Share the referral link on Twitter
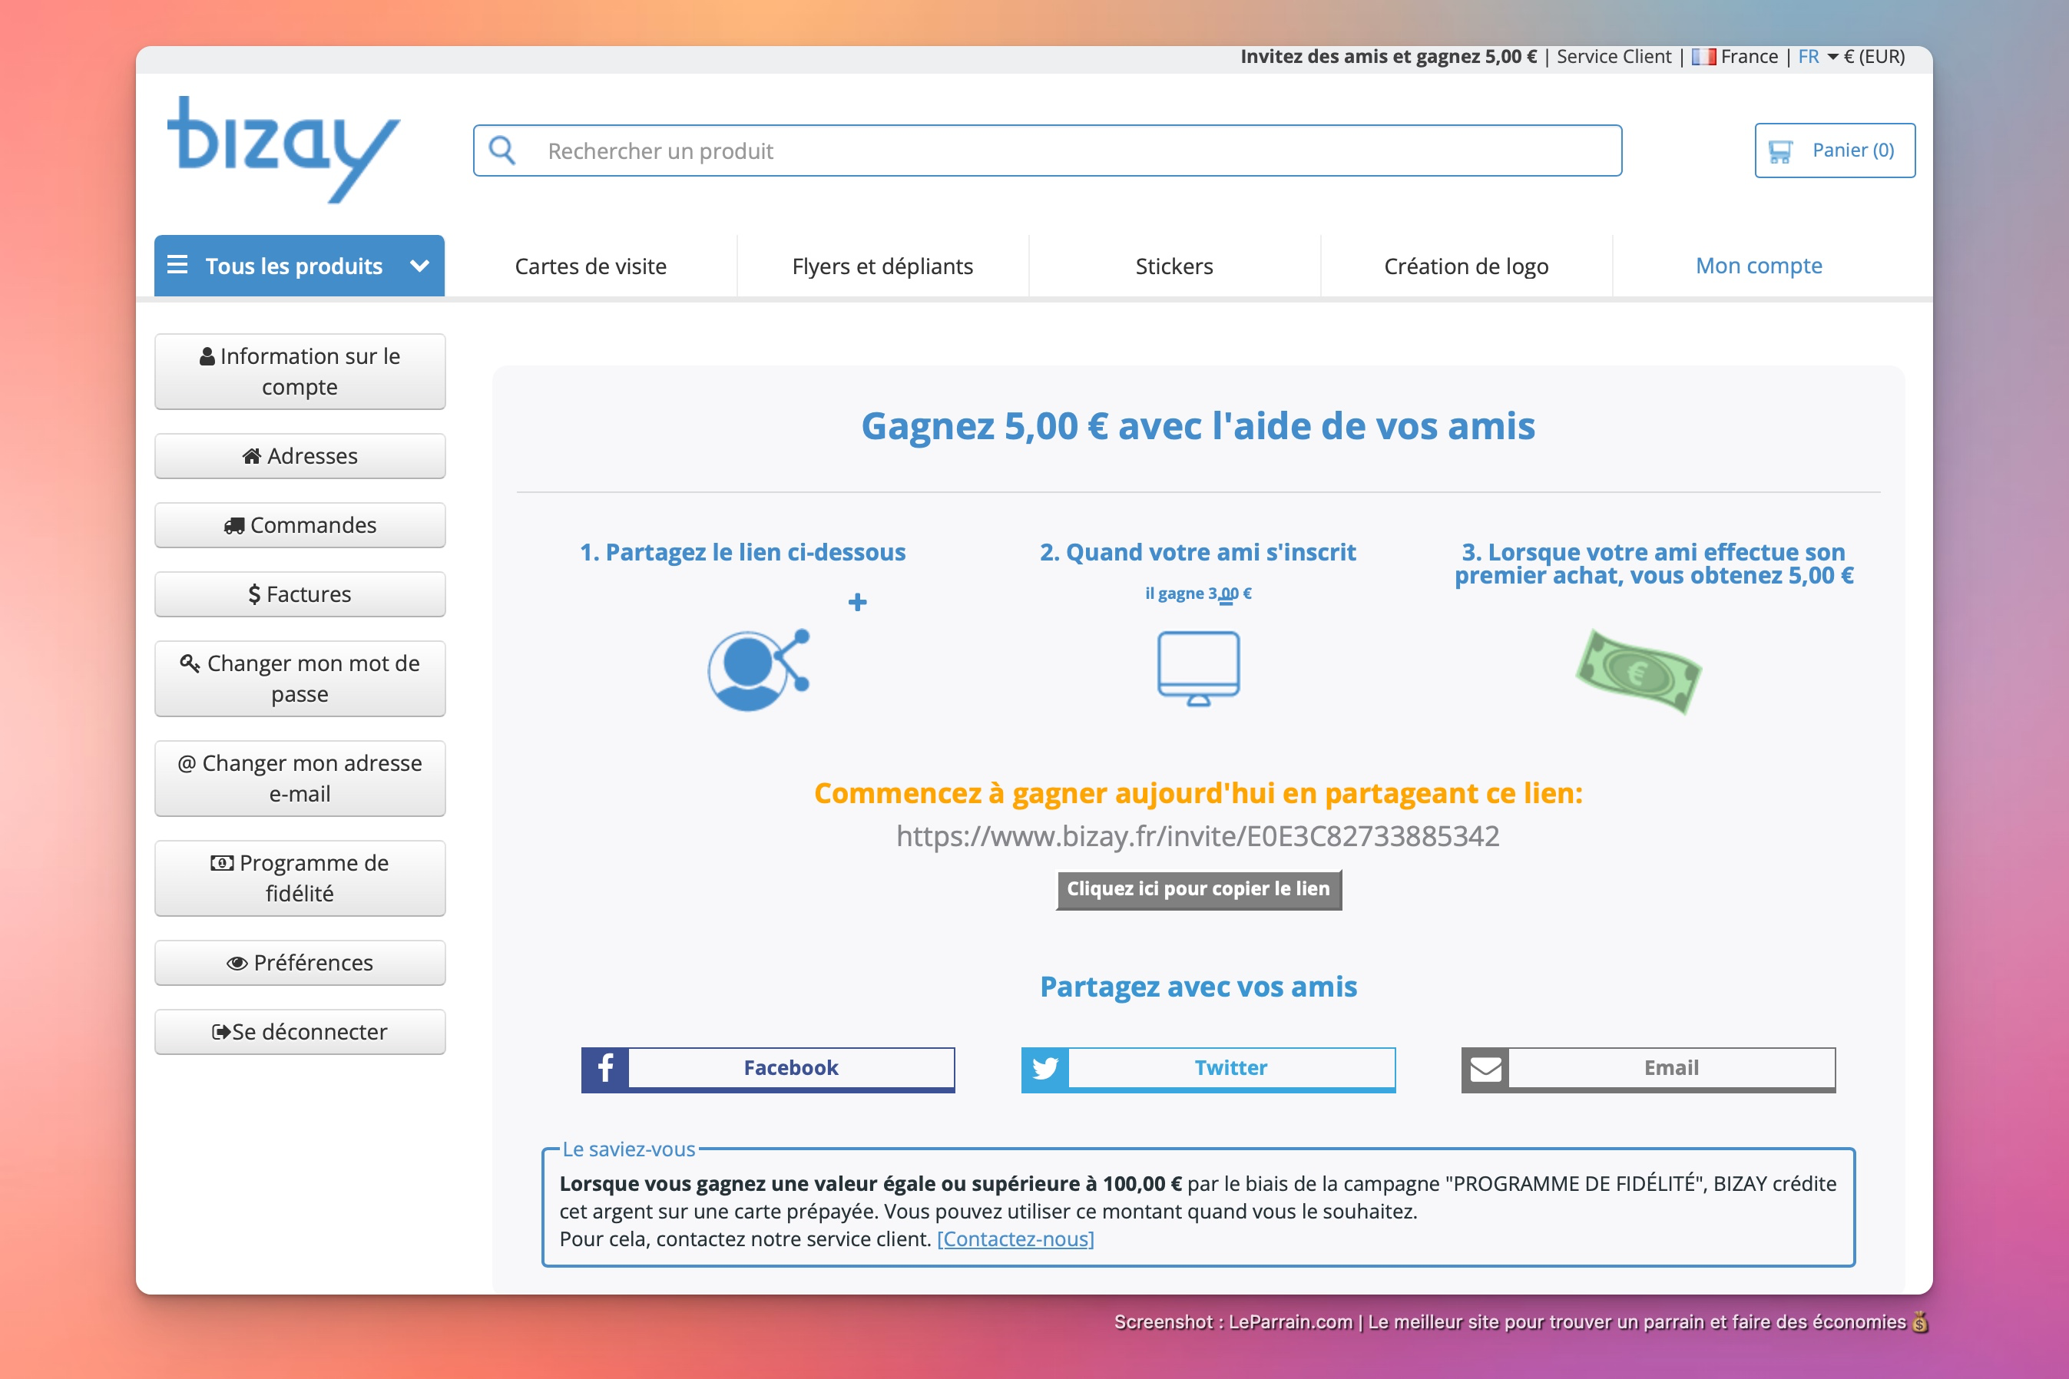 (1208, 1068)
